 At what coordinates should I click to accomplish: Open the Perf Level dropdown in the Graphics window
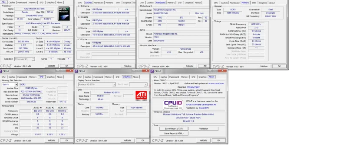[138, 85]
